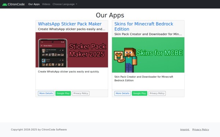Open the footer Privacy Policy link
This screenshot has height=137, width=220.
pyautogui.click(x=201, y=130)
